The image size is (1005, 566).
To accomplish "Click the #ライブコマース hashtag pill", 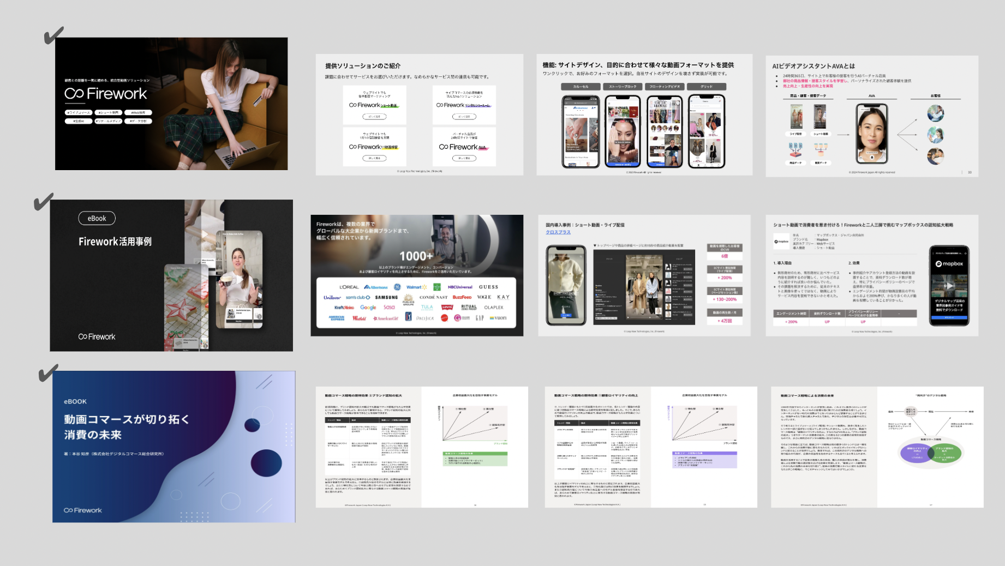I will (x=78, y=113).
